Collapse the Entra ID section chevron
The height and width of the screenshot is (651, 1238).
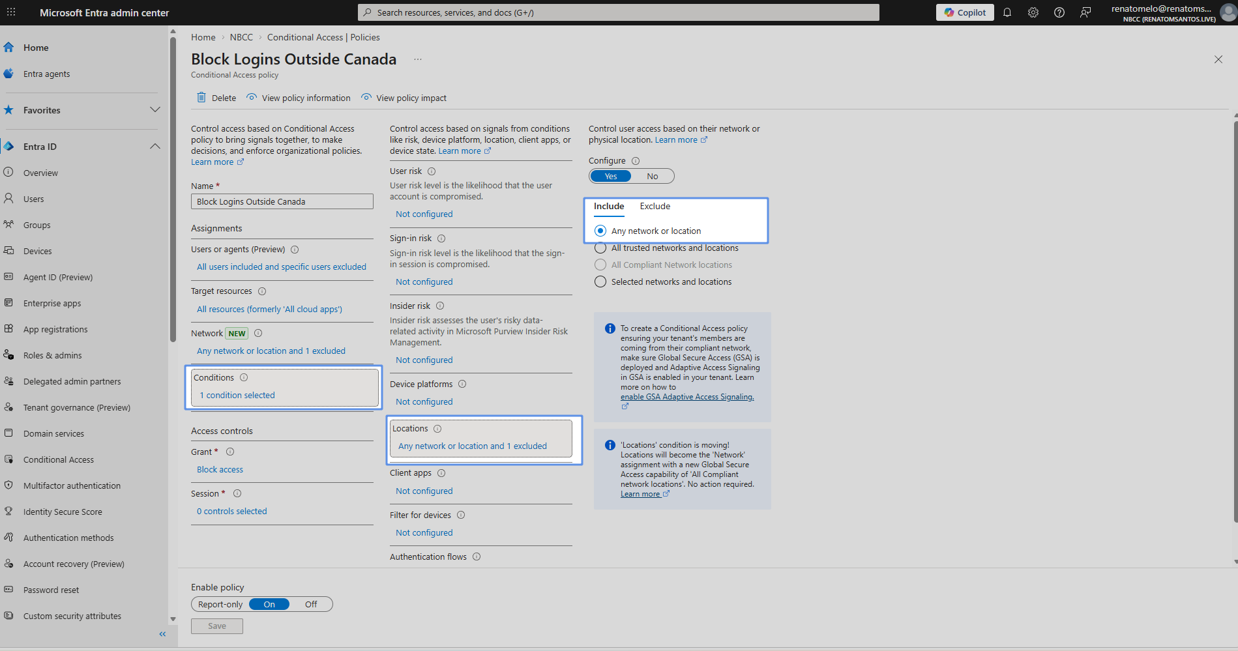[x=155, y=146]
